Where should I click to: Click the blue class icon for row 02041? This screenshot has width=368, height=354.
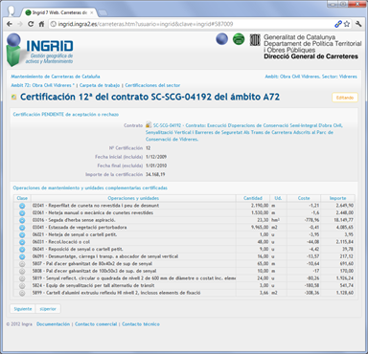(22, 206)
